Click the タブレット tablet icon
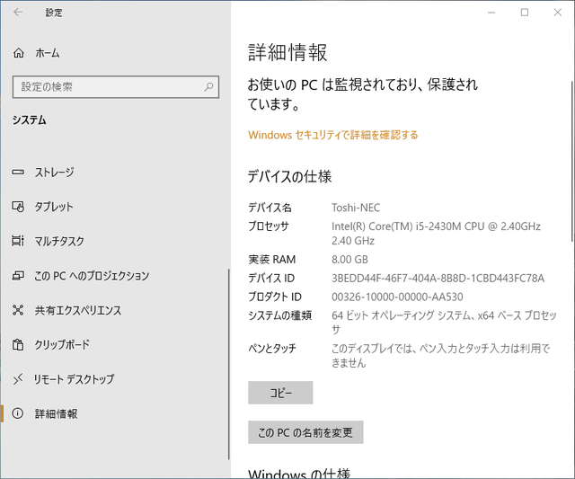This screenshot has width=575, height=479. (x=18, y=207)
